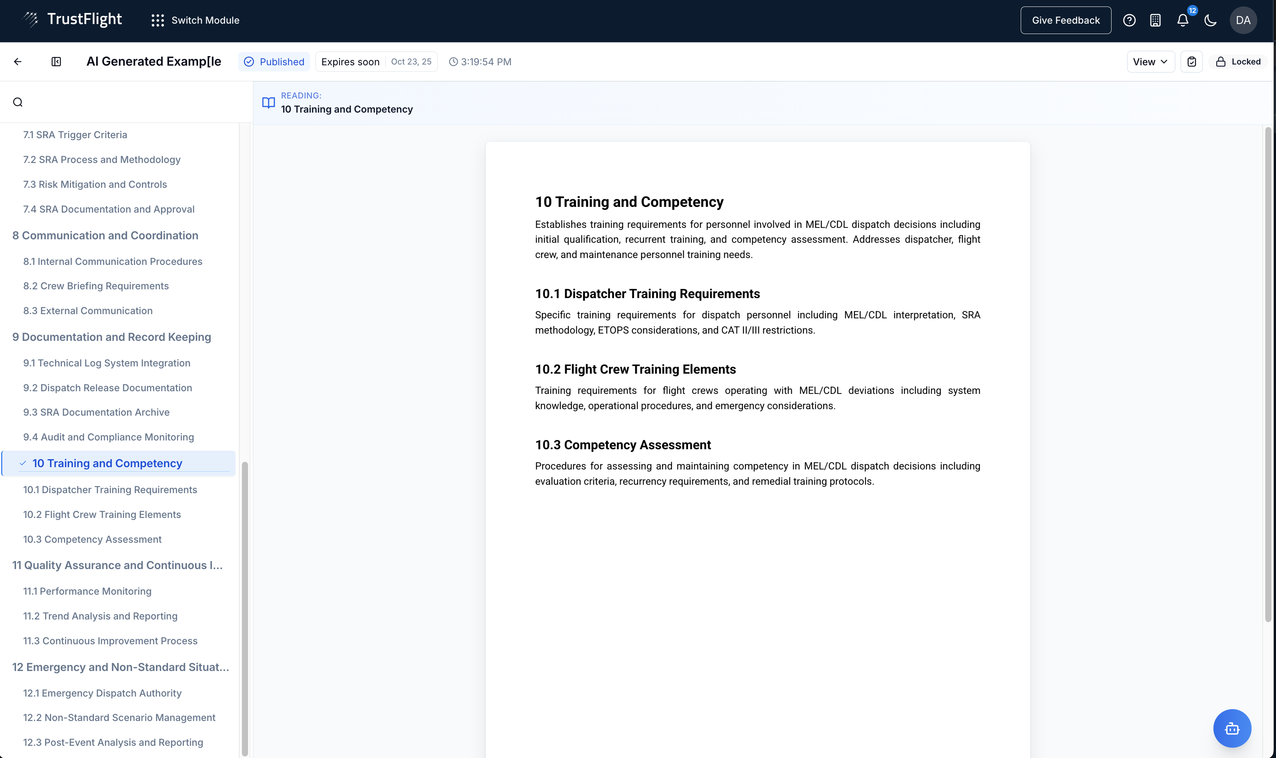Open the Switch Module grid icon
Screen dimensions: 1276x758
pos(158,21)
